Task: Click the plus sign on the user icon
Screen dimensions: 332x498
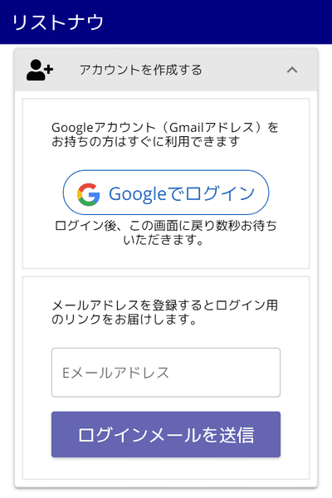Action: coord(48,69)
